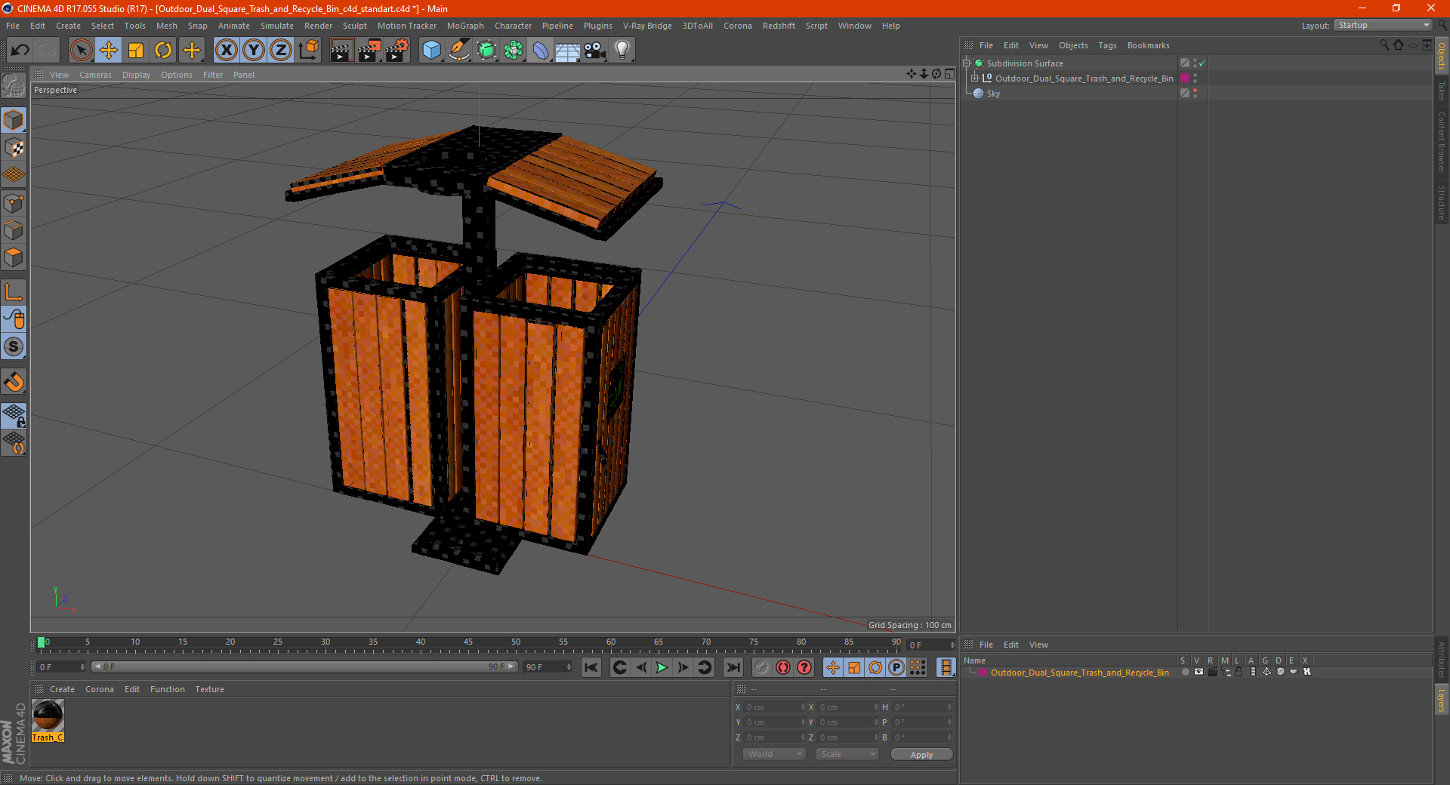Screen dimensions: 1450x785
Task: Open the World coordinate dropdown
Action: tap(774, 754)
